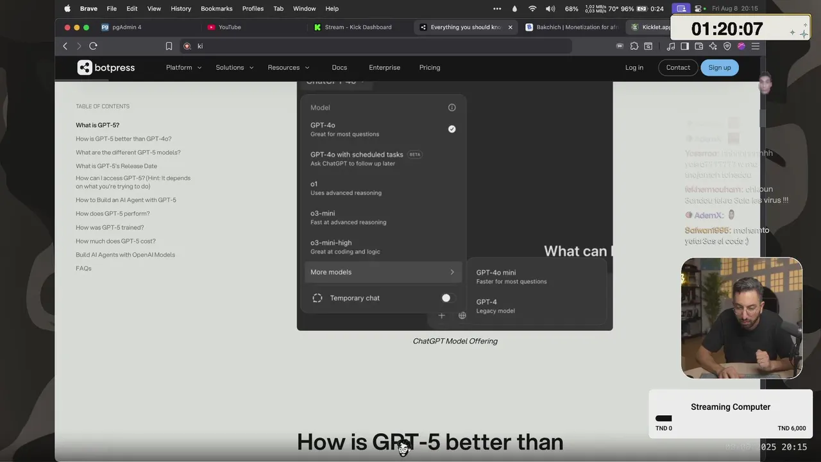Click the botpress logo
The width and height of the screenshot is (821, 462).
(106, 67)
